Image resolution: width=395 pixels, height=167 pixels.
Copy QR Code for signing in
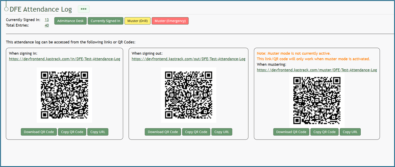(72, 132)
